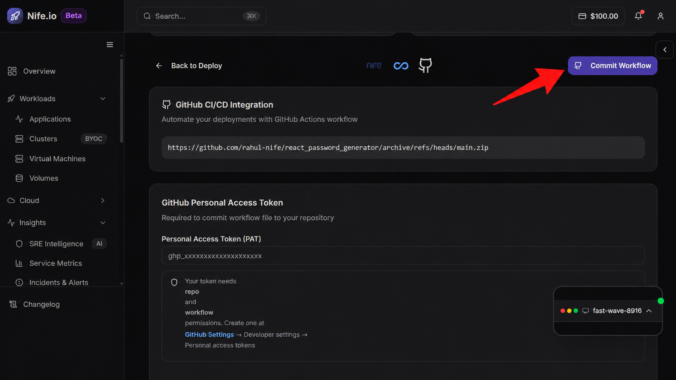Click the Clusters server icon
Viewport: 676px width, 380px height.
(19, 139)
